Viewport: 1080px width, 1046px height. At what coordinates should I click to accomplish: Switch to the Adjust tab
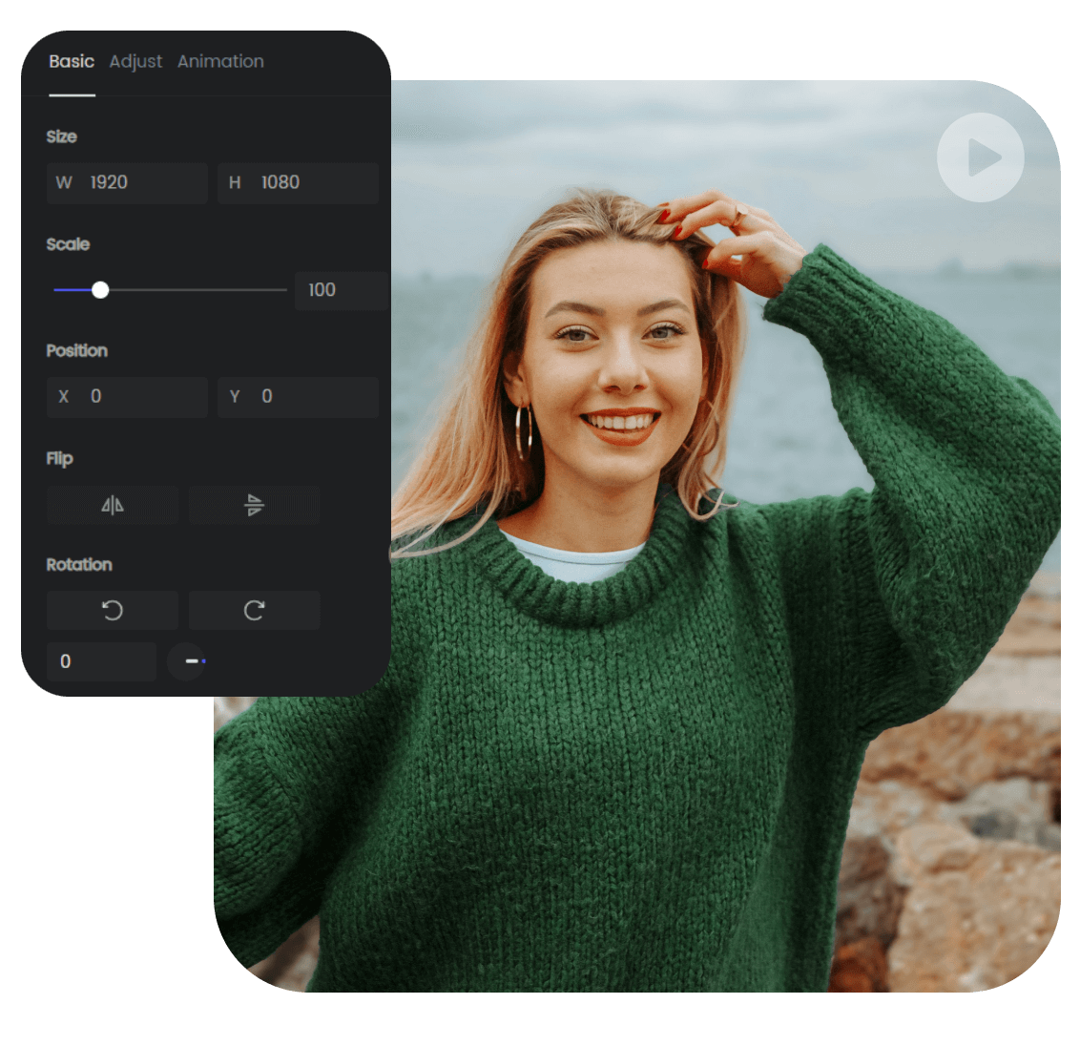[135, 61]
